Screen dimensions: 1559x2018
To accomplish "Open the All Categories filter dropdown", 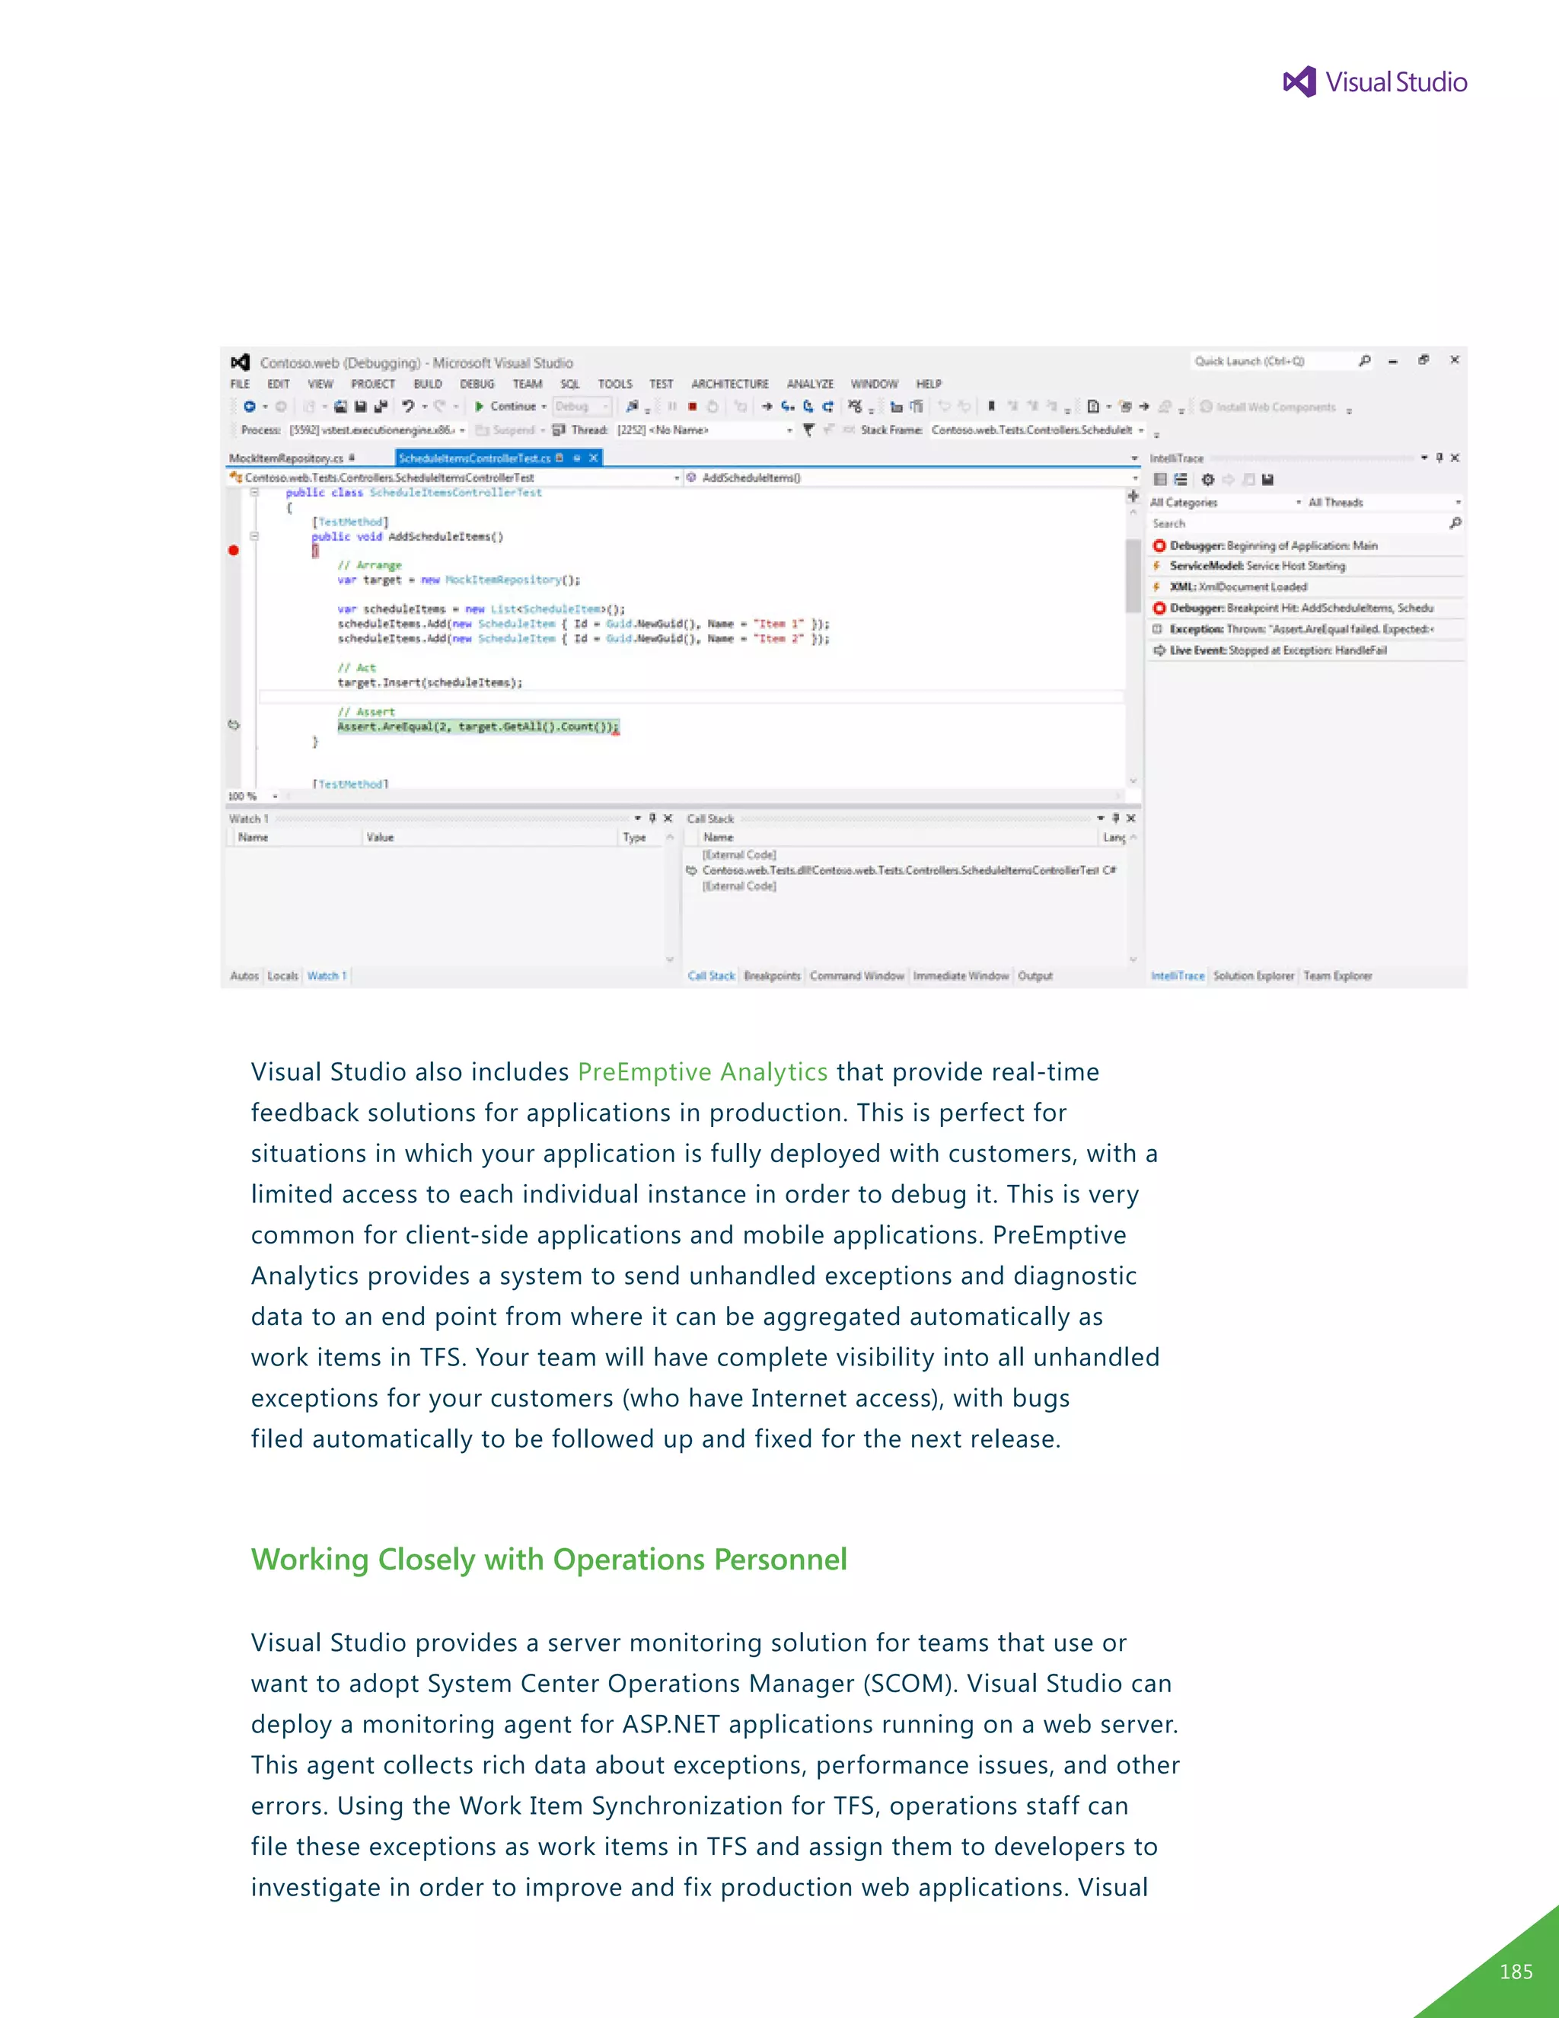I will coord(1226,503).
